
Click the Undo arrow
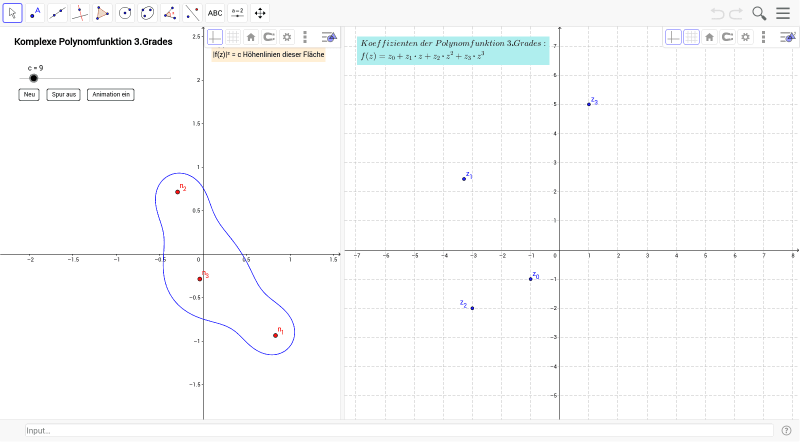point(717,13)
